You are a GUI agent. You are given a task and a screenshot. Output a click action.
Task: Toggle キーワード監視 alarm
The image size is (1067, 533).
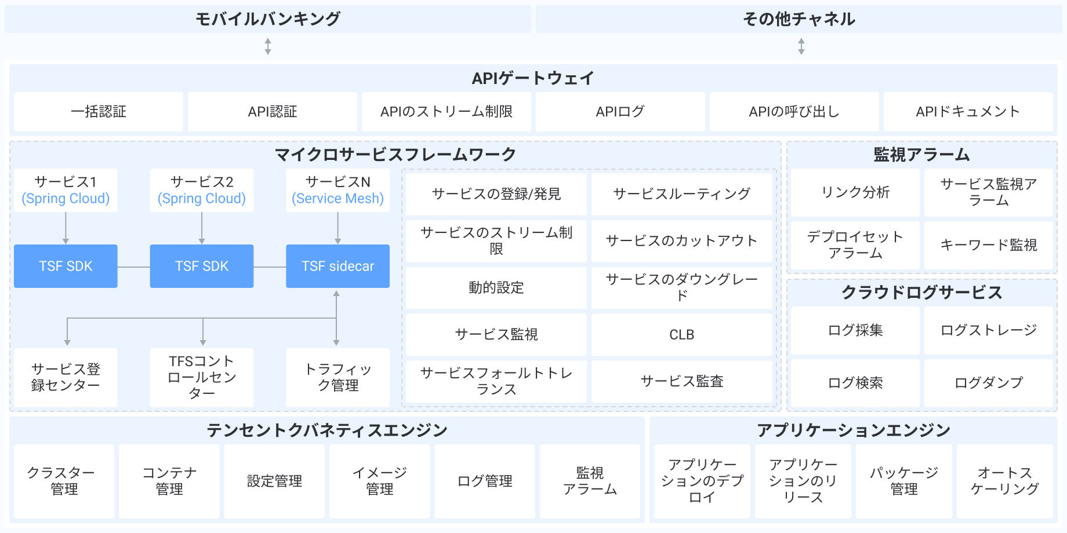pos(988,244)
